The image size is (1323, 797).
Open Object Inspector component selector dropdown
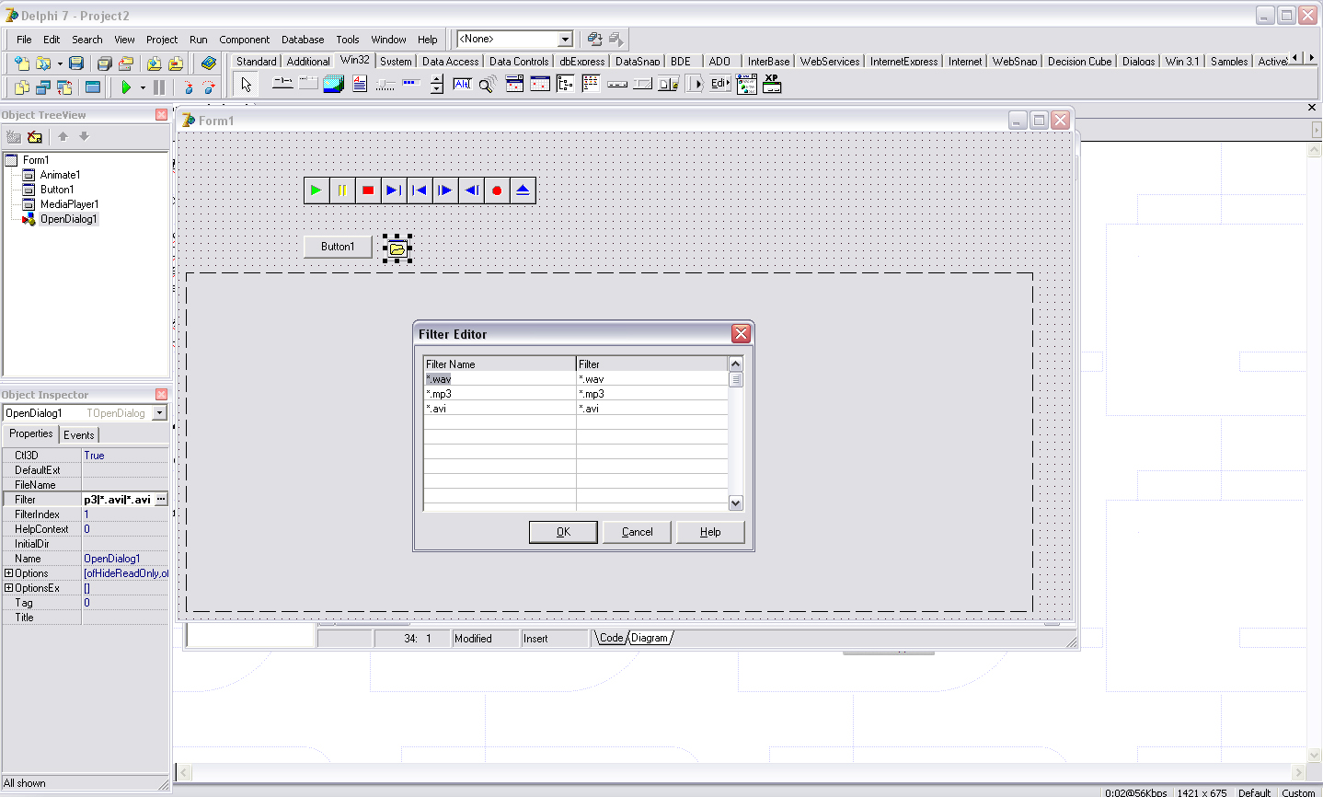coord(159,413)
